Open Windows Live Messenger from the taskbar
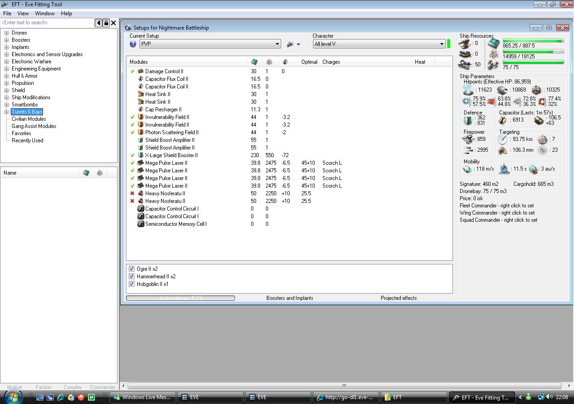The width and height of the screenshot is (574, 404). [x=143, y=397]
